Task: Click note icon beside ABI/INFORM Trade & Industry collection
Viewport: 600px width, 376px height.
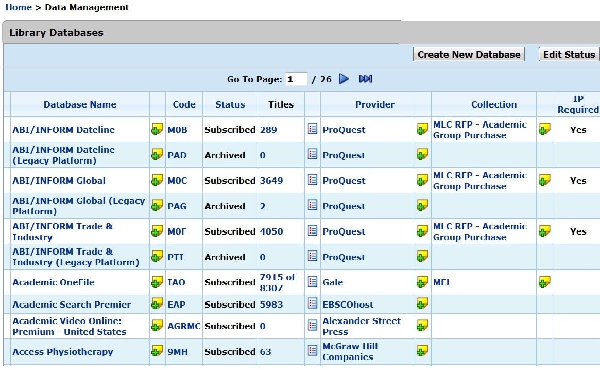Action: 544,231
